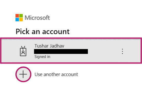Image resolution: width=142 pixels, height=106 pixels.
Task: Click the "Pick an account" heading
Action: coord(43,32)
